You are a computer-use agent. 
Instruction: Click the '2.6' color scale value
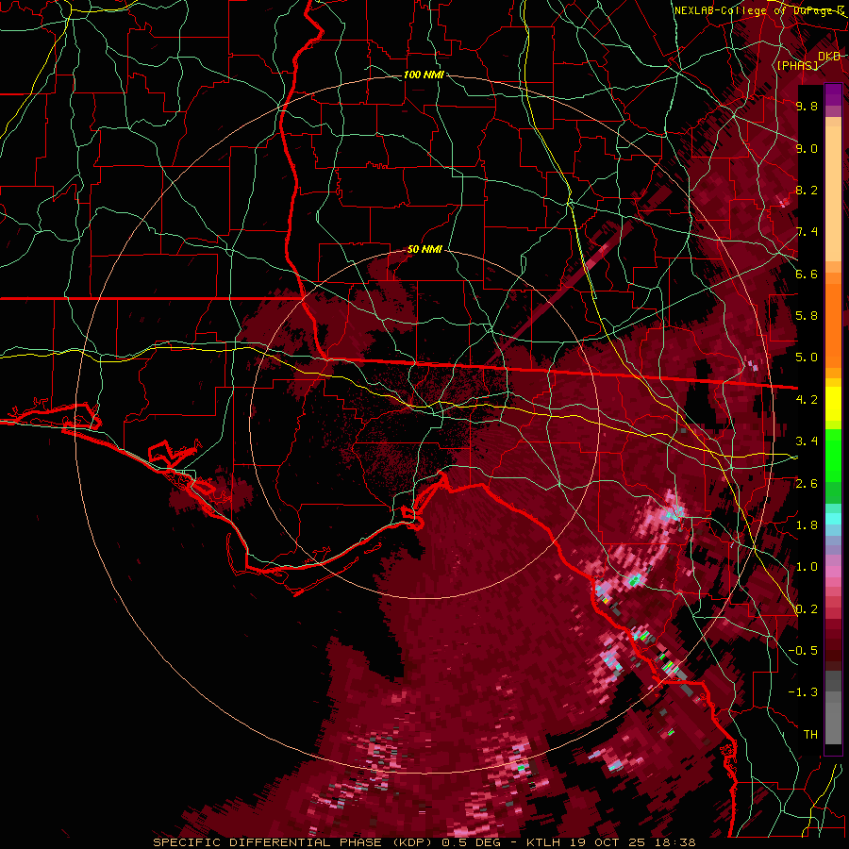[x=807, y=484]
